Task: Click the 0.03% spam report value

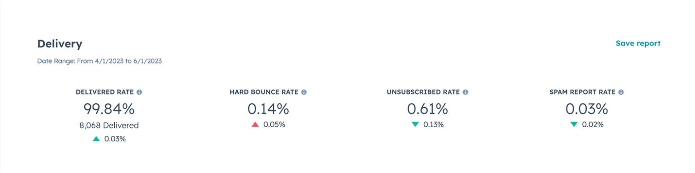Action: (x=587, y=109)
